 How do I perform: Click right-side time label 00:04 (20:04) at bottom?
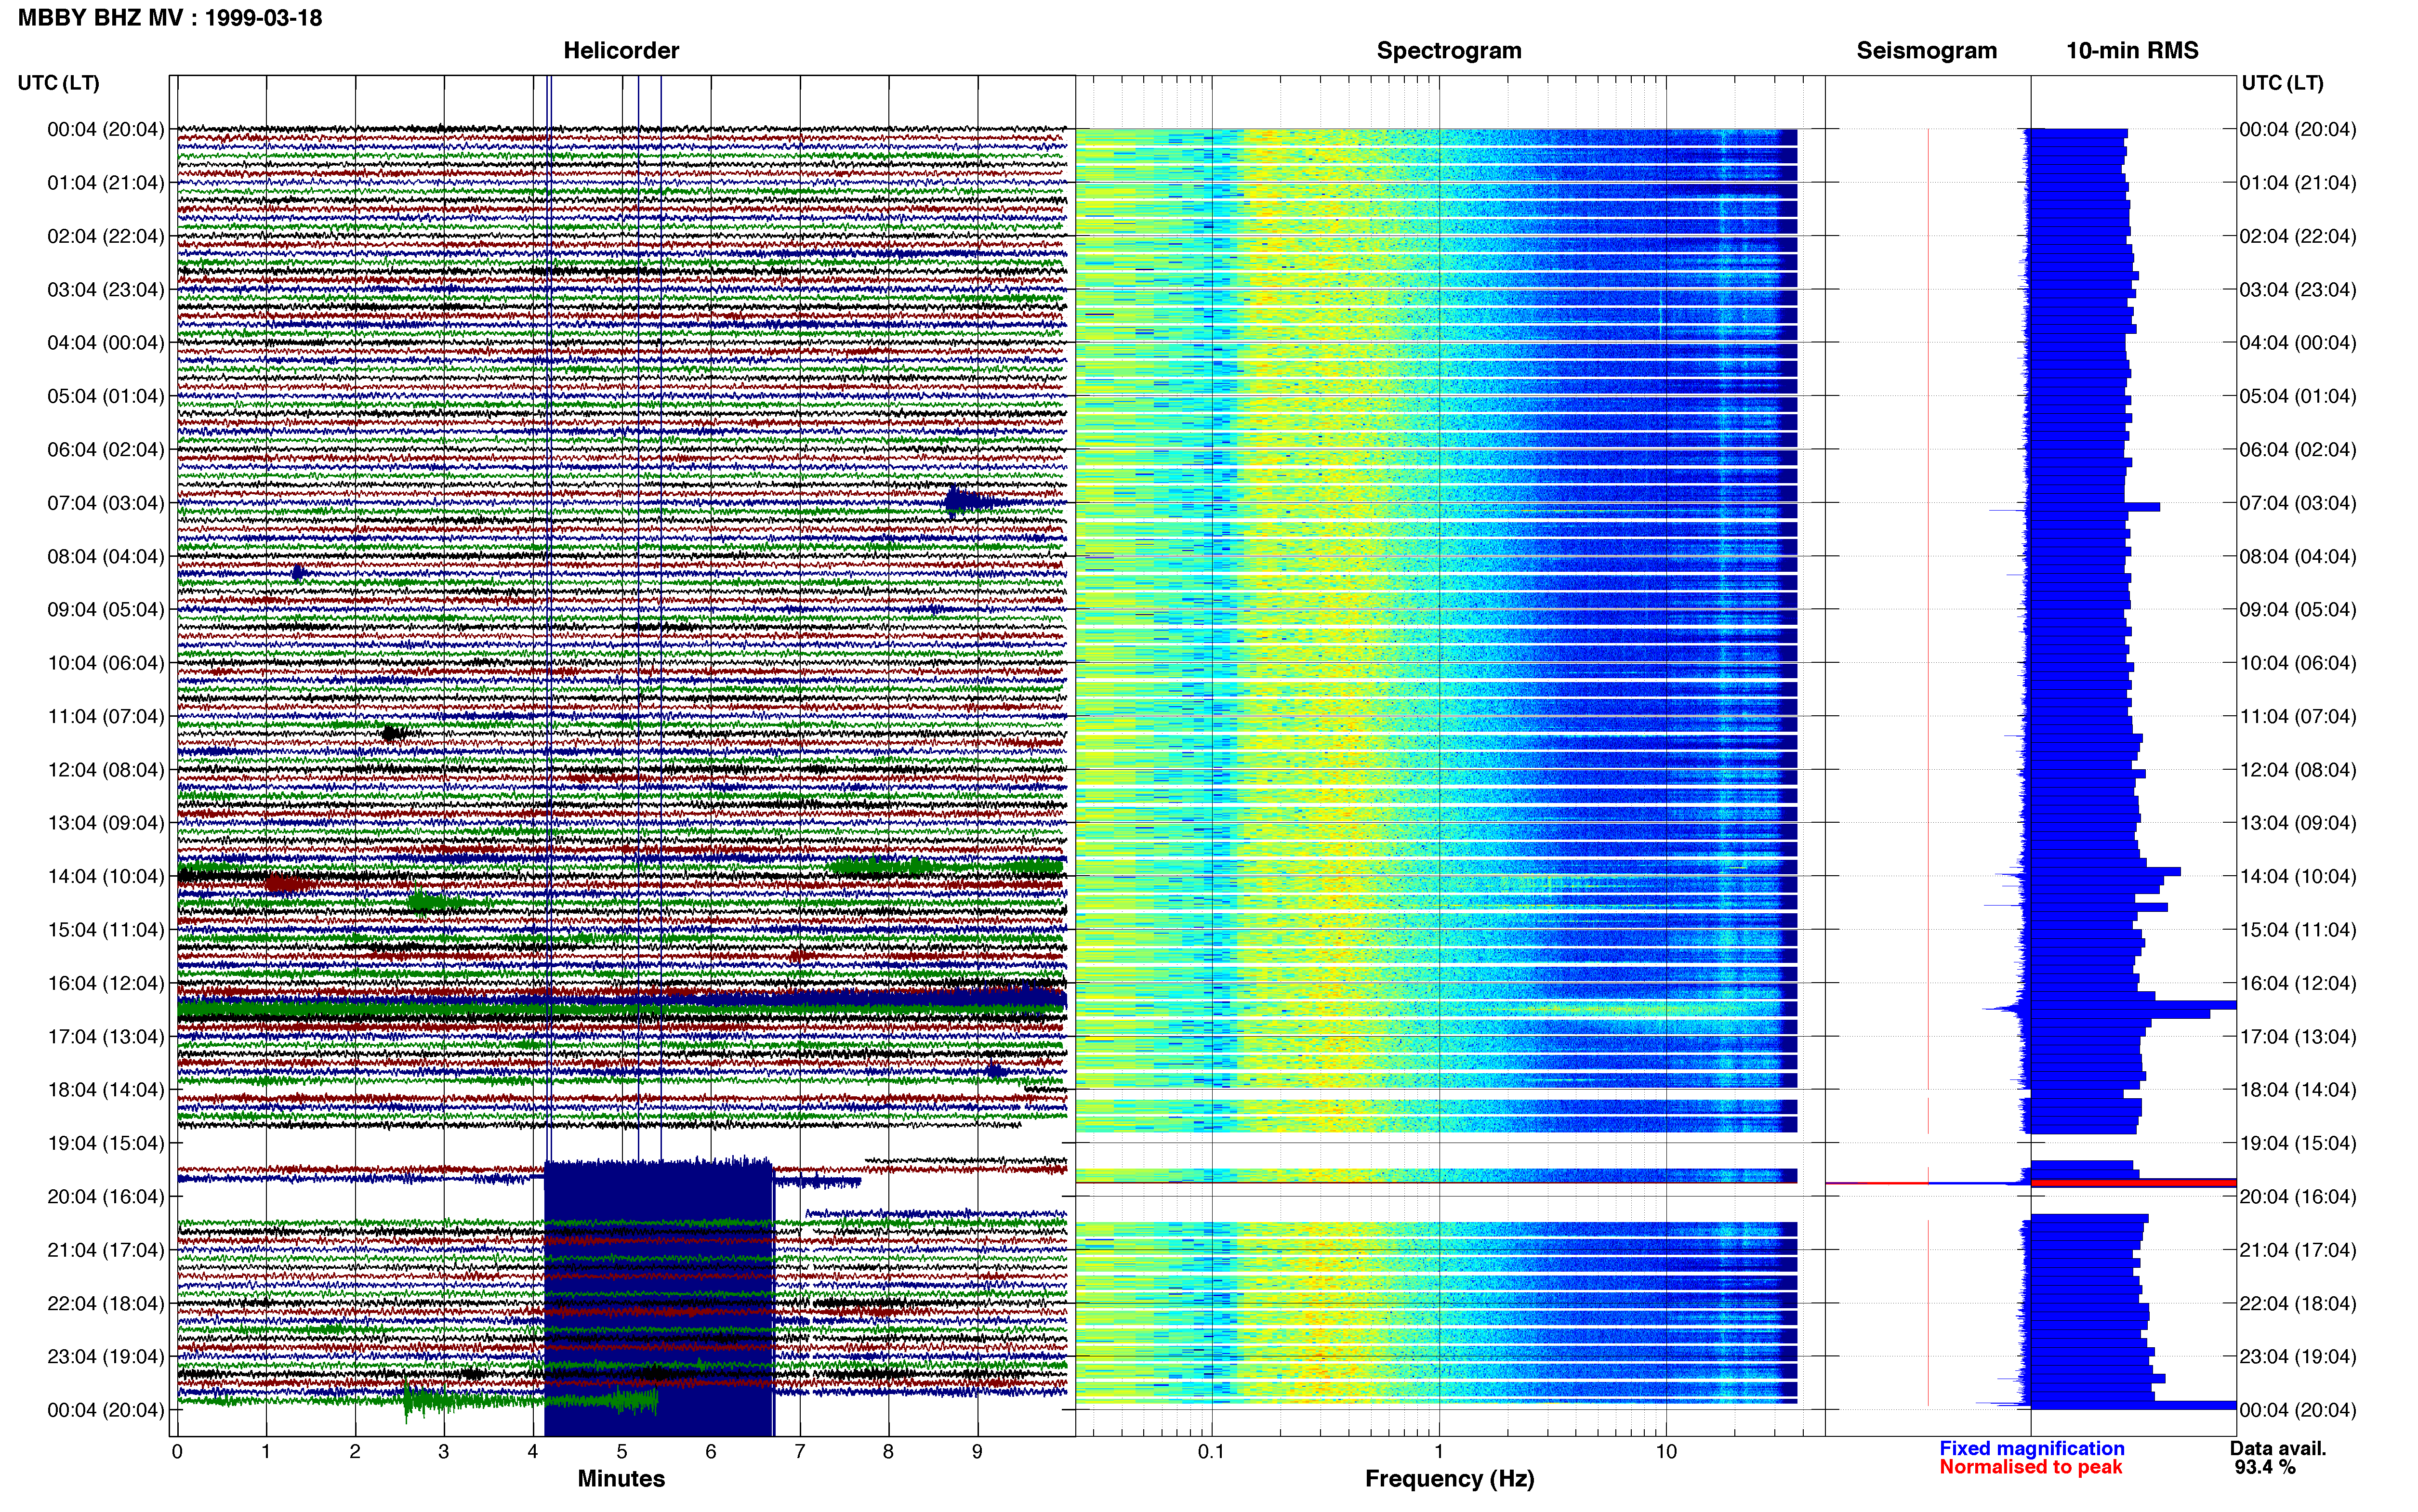(x=2298, y=1410)
